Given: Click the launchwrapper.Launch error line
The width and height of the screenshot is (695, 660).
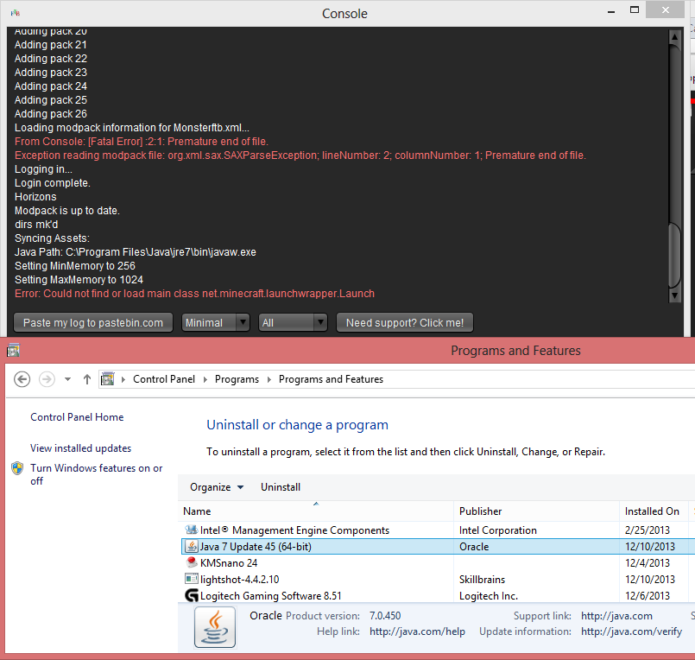Looking at the screenshot, I should point(194,294).
